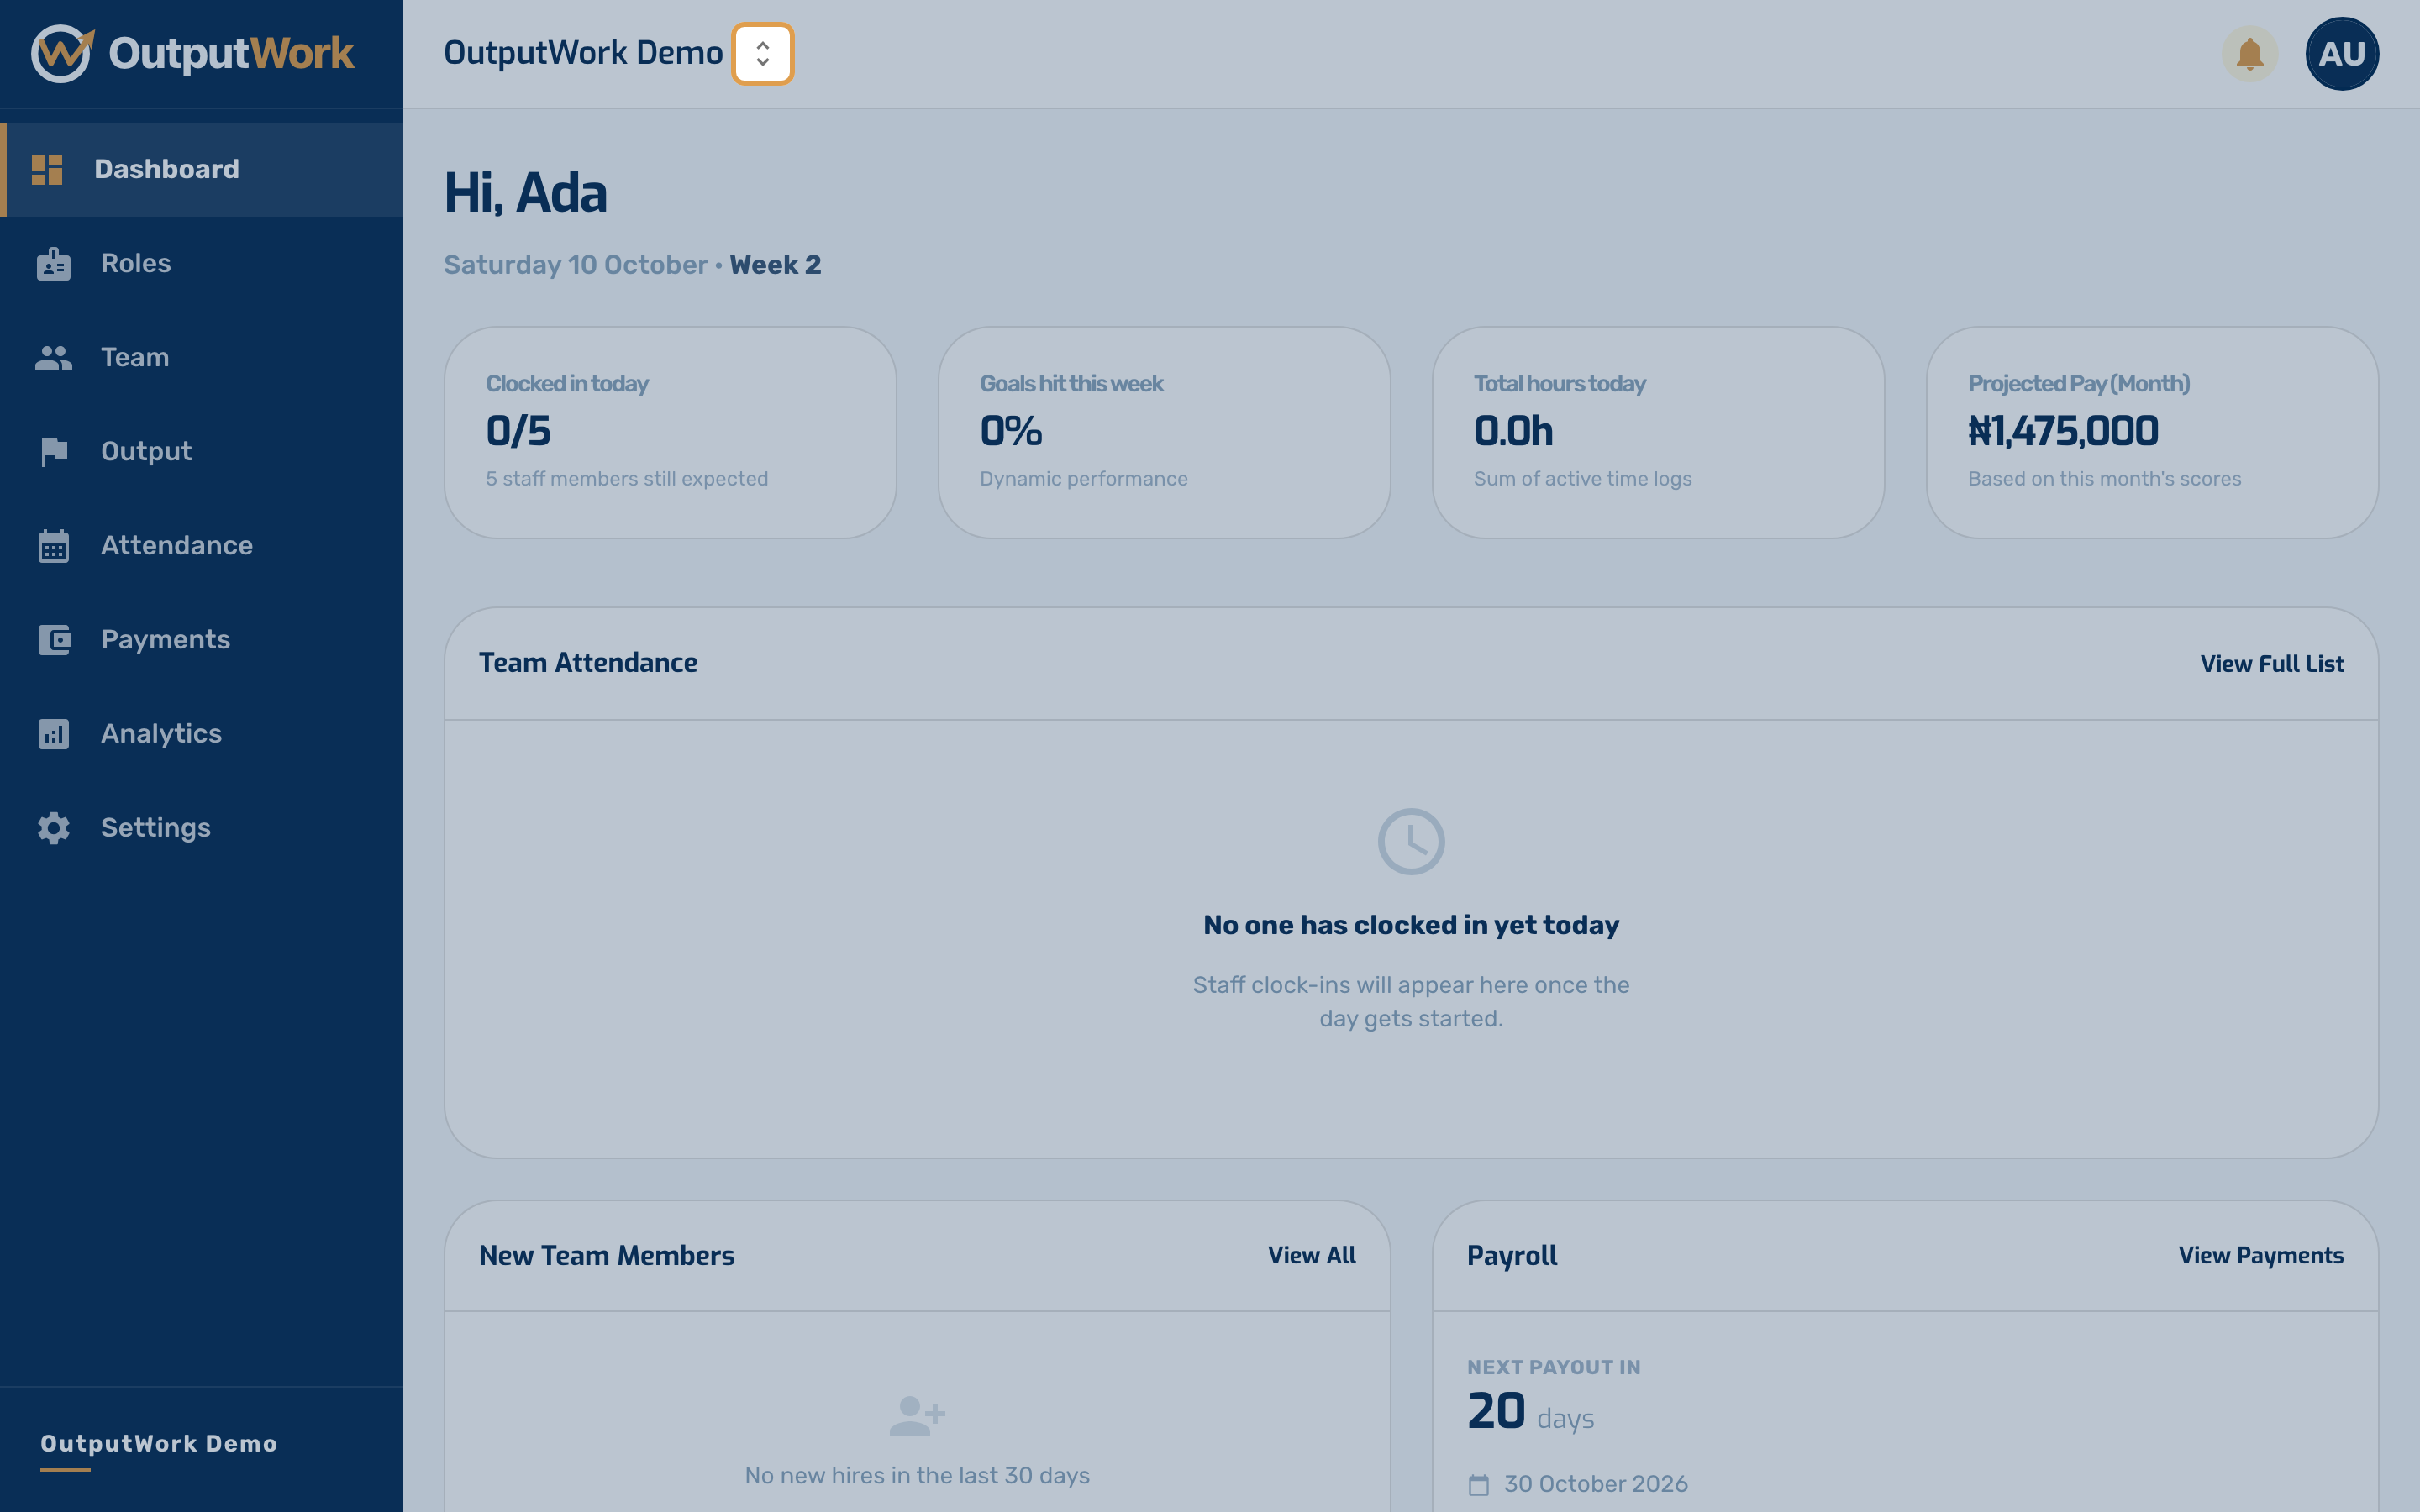Select the Dashboard menu label
The image size is (2420, 1512).
(167, 169)
